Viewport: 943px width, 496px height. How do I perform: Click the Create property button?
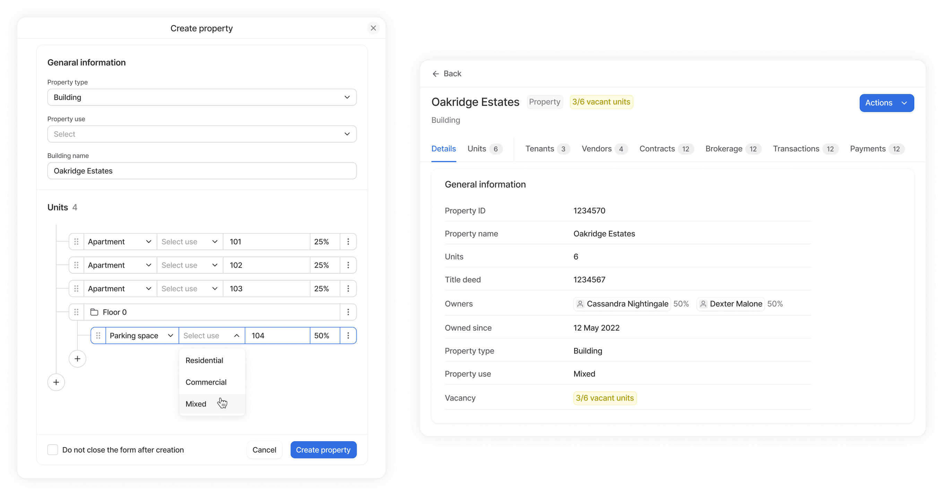[323, 450]
